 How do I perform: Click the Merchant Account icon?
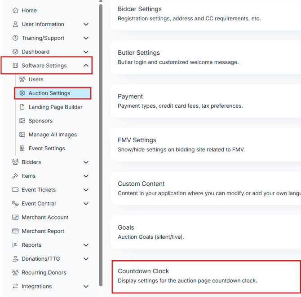click(x=15, y=218)
